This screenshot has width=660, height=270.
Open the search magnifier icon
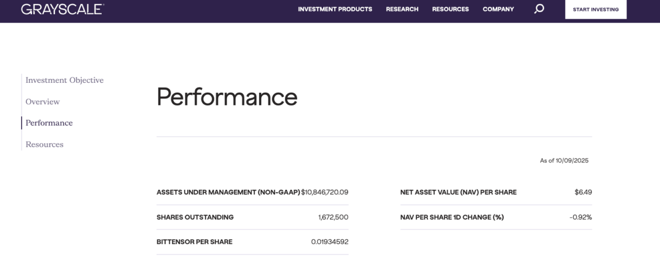tap(539, 9)
